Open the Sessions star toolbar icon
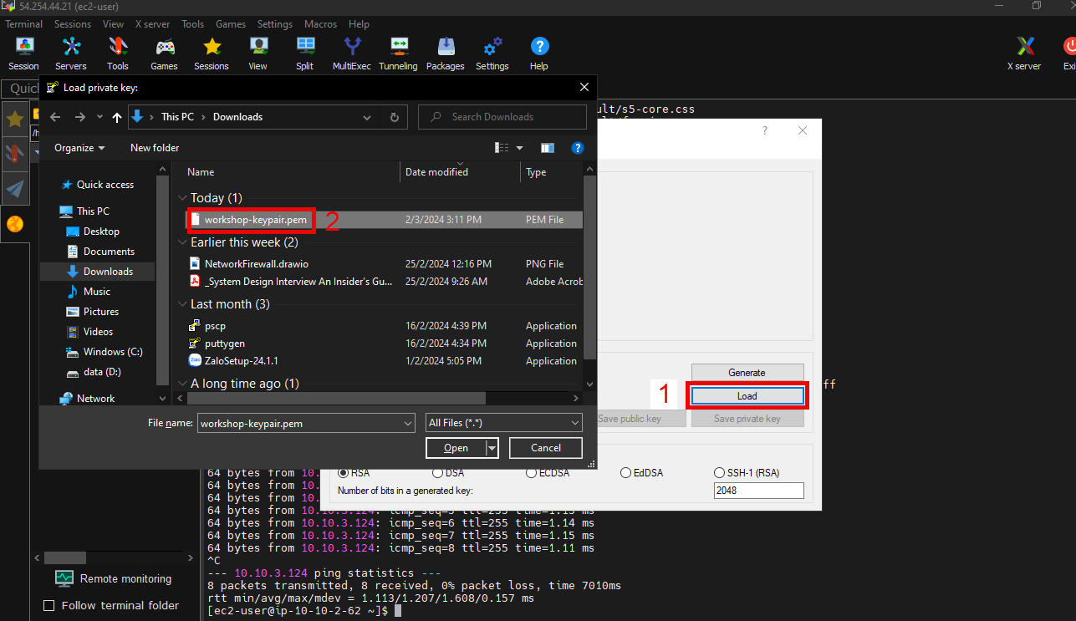This screenshot has height=621, width=1076. pos(212,53)
